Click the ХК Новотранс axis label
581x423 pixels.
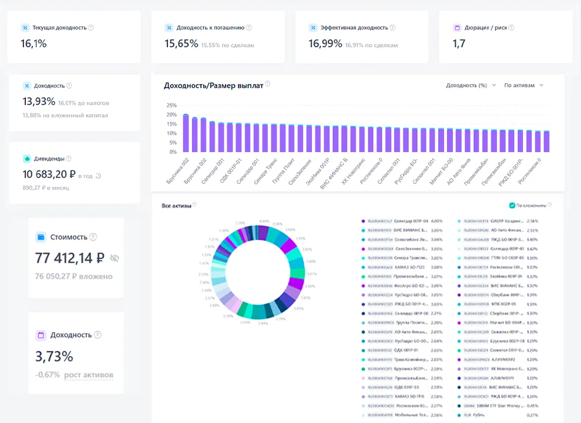point(353,171)
